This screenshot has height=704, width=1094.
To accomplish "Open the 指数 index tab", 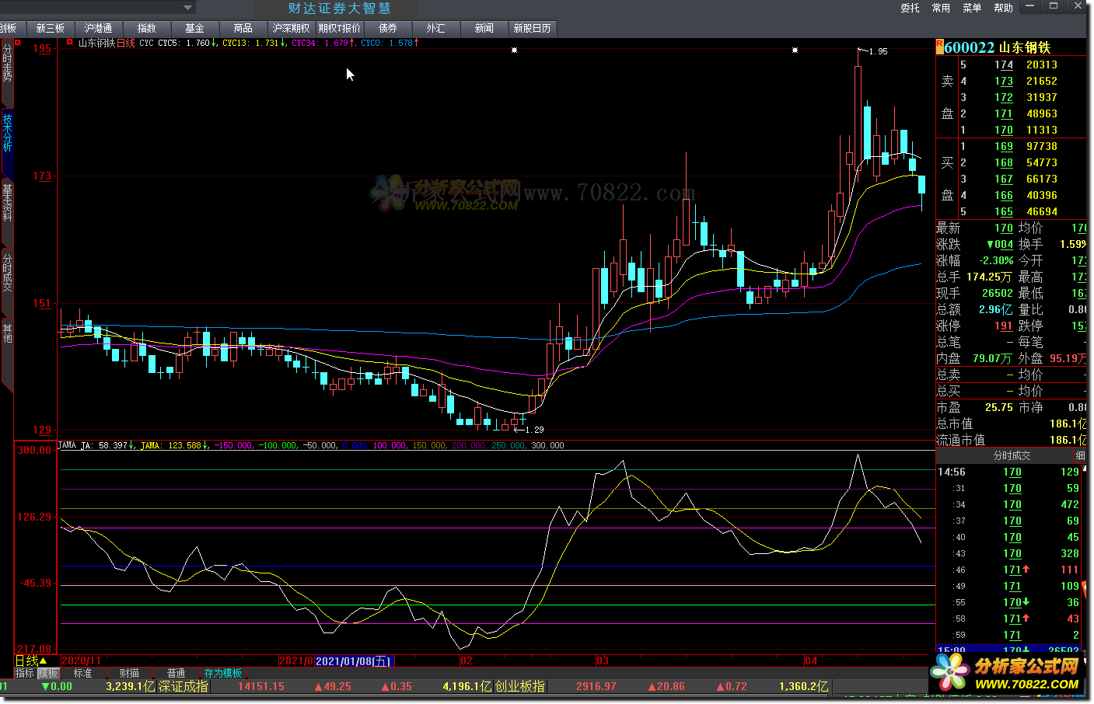I will tap(147, 28).
